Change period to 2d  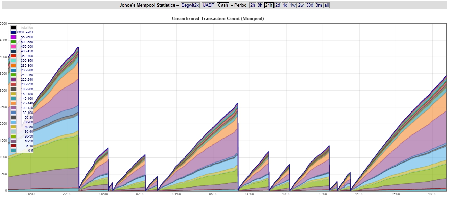click(277, 5)
